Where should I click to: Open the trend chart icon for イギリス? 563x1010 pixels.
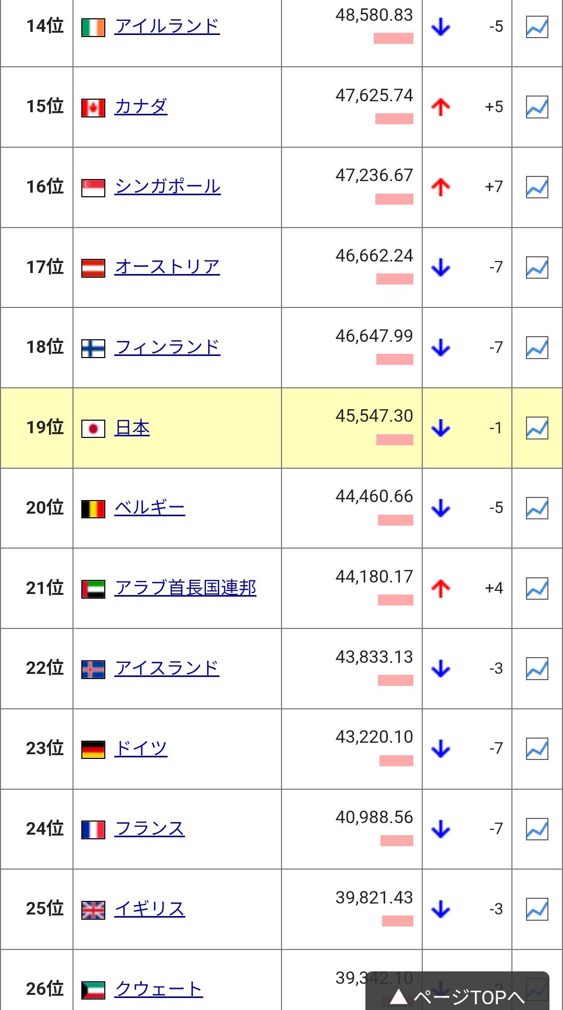point(537,909)
